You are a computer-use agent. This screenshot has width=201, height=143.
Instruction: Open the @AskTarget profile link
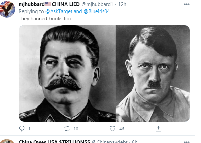[59, 11]
